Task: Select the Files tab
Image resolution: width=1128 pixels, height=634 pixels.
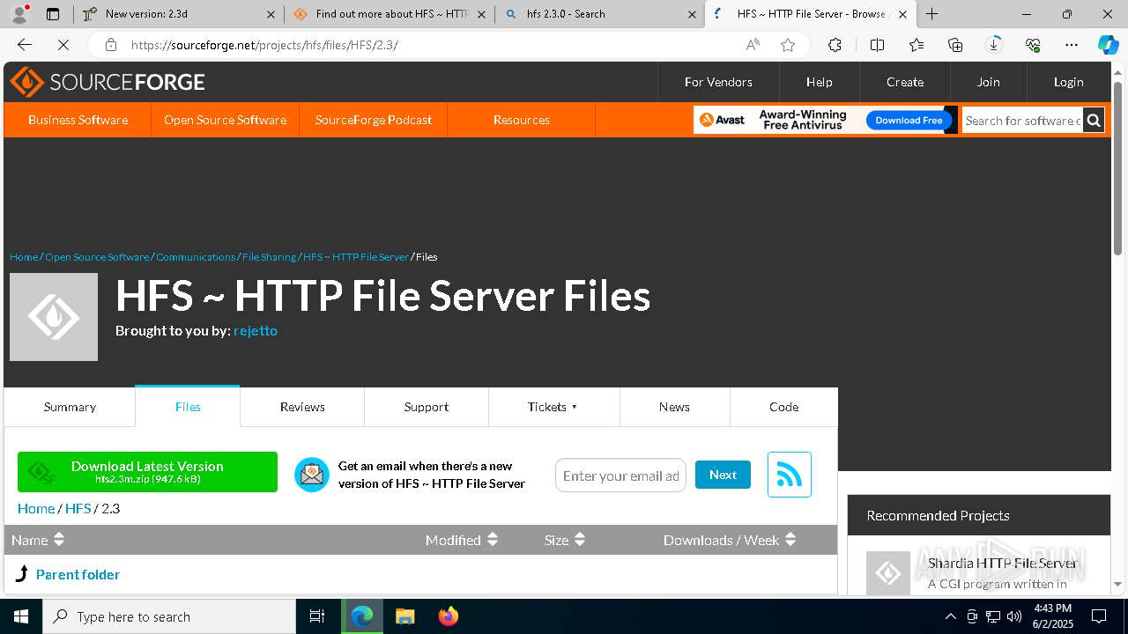Action: 188,407
